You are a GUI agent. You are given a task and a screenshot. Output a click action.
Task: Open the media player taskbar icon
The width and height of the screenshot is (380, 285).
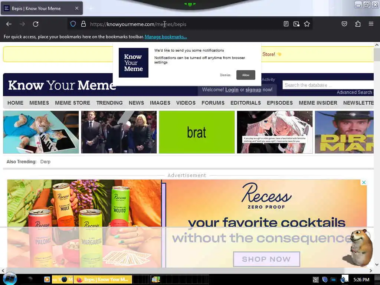(47, 279)
